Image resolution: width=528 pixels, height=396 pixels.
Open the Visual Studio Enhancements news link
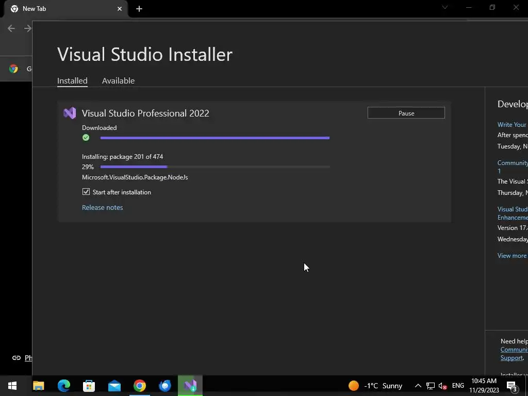[513, 213]
